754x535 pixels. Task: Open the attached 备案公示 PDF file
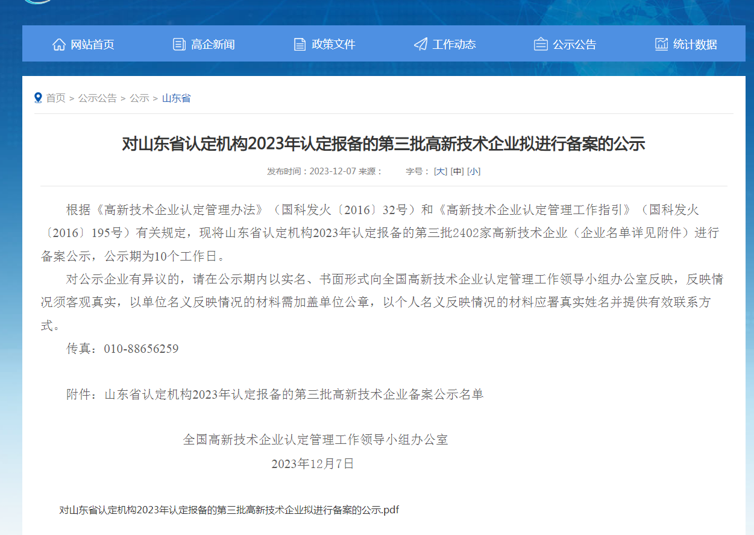[228, 510]
